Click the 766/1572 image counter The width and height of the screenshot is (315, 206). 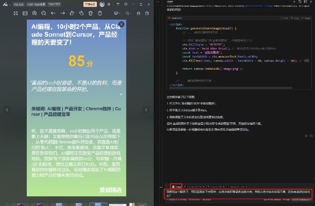pyautogui.click(x=54, y=4)
